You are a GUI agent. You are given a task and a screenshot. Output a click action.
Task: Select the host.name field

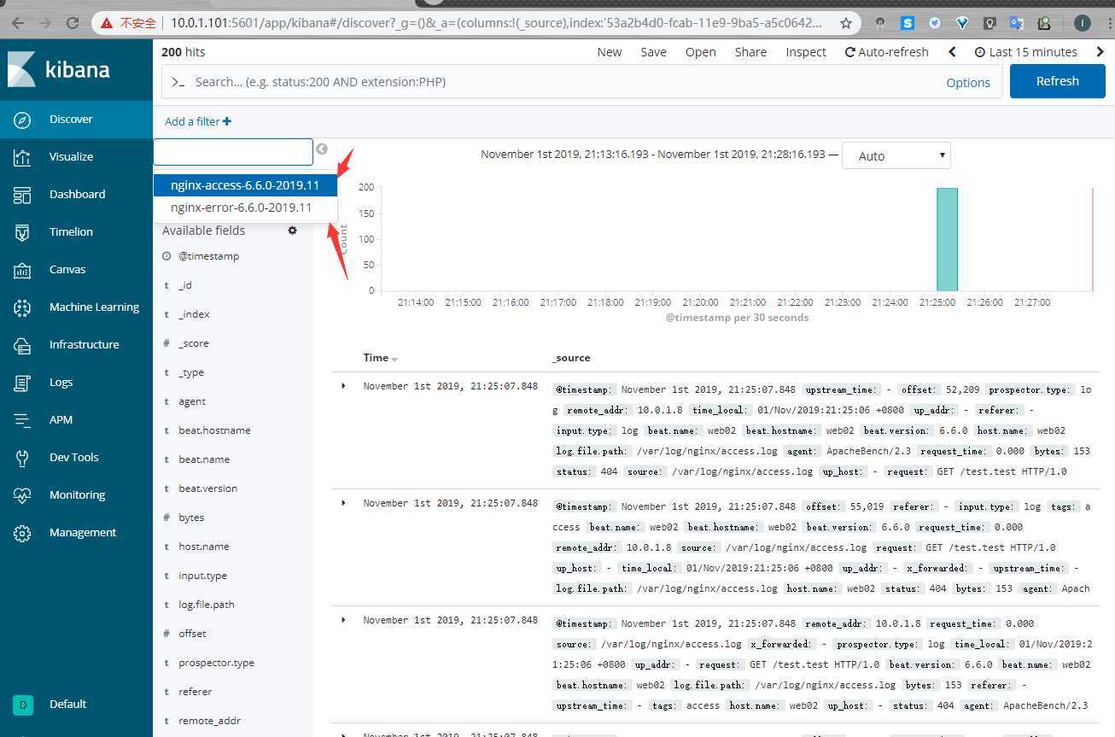203,547
